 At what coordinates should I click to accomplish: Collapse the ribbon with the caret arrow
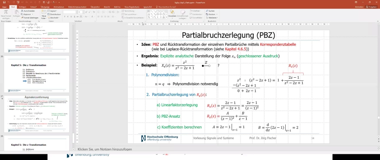coord(378,21)
